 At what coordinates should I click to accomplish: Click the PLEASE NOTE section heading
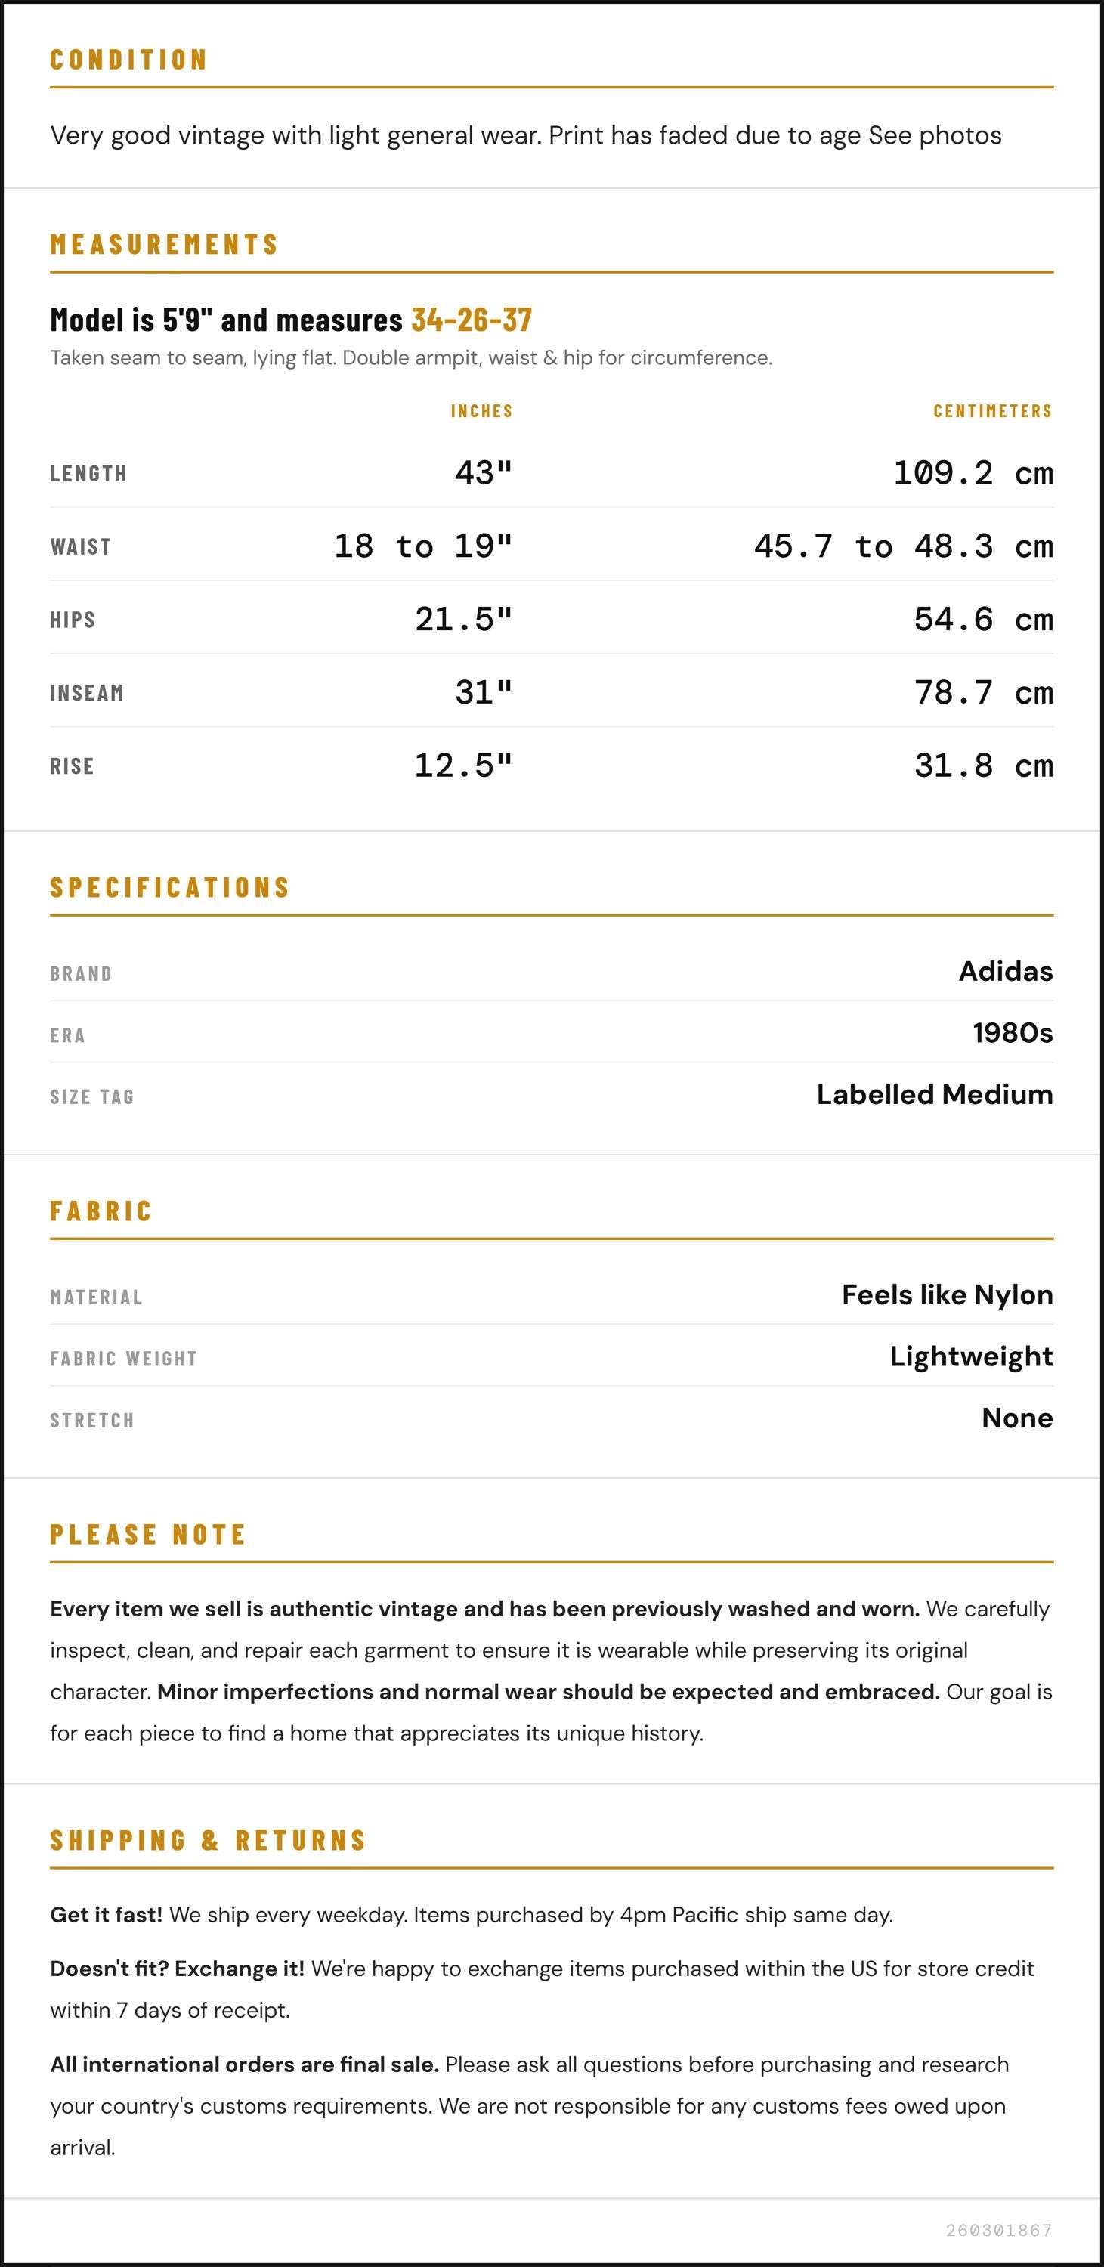point(148,1535)
